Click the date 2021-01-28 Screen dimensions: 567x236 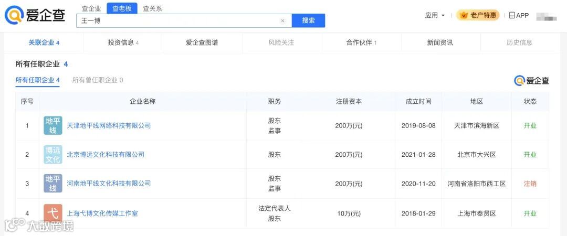tap(419, 155)
